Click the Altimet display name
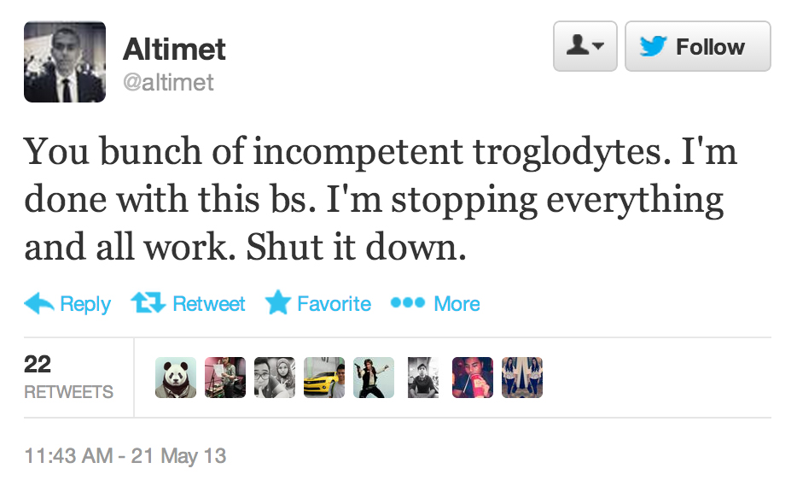Image resolution: width=797 pixels, height=492 pixels. coord(174,49)
